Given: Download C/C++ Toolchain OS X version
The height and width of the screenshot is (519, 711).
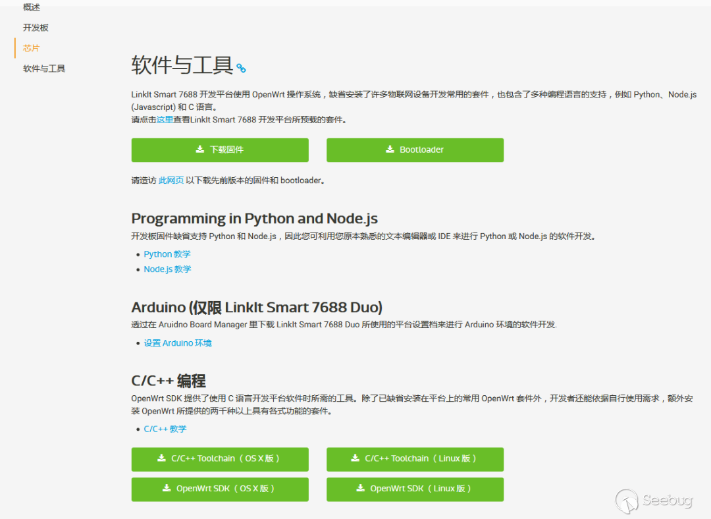Looking at the screenshot, I should 220,459.
